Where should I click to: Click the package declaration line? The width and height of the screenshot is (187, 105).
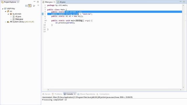58,5
